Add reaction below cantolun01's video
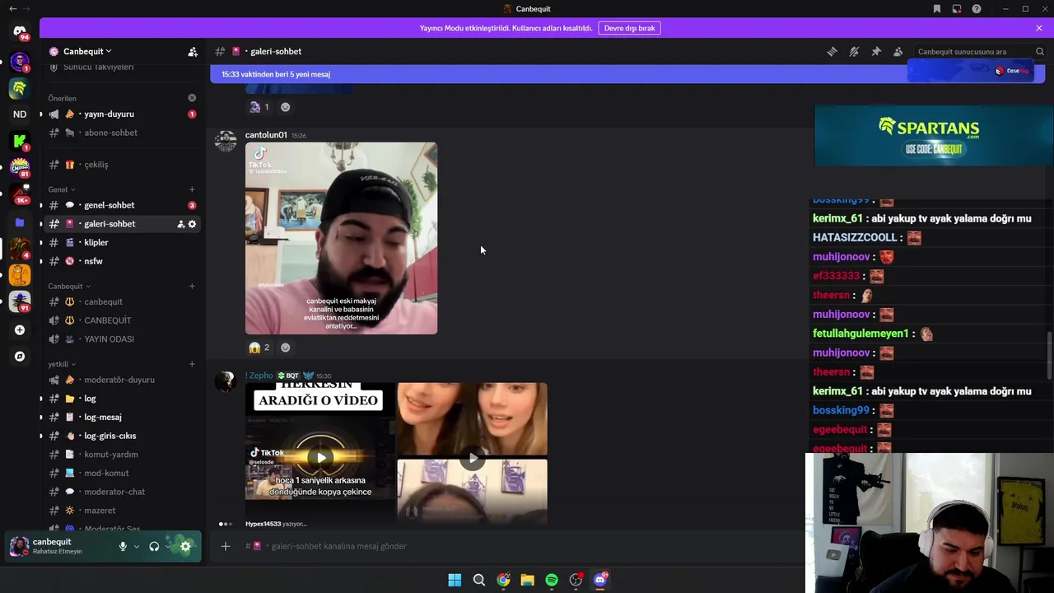Viewport: 1054px width, 593px height. 285,348
